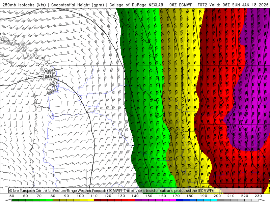Screen dimensions: 270x202
Task: Click the legend value 60
Action: coord(25,196)
